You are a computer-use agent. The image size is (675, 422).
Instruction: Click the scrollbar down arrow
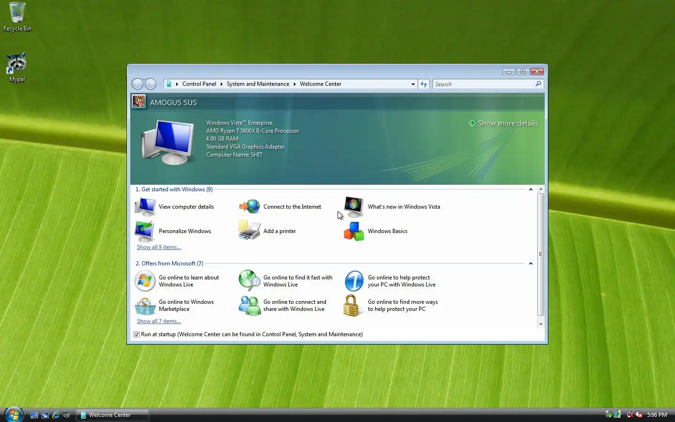[541, 324]
